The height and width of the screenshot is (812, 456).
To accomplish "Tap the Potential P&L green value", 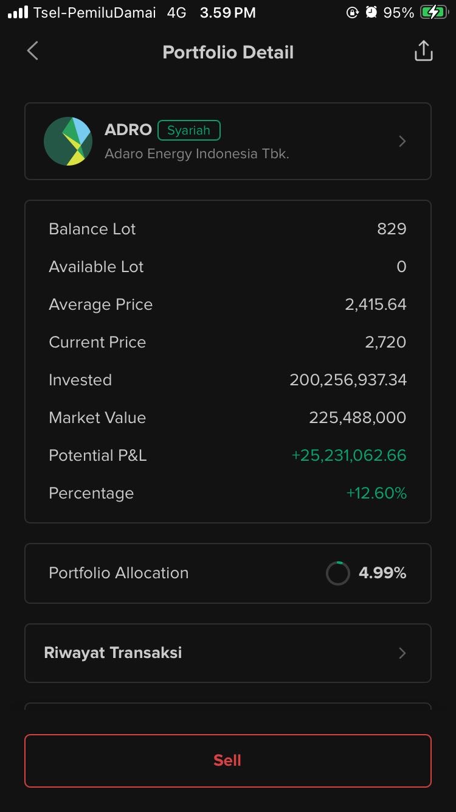I will pos(348,455).
